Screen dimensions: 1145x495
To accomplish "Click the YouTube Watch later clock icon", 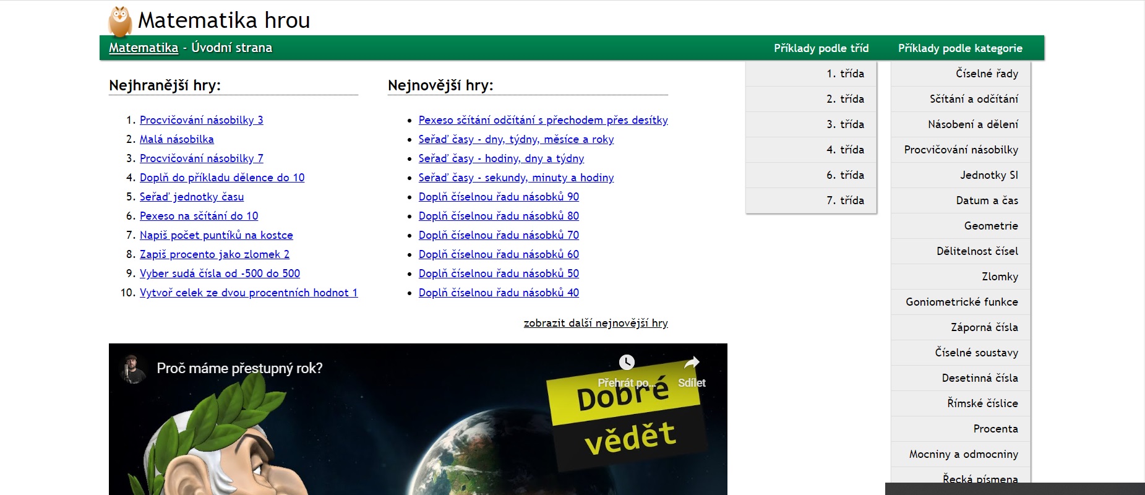I will point(627,362).
